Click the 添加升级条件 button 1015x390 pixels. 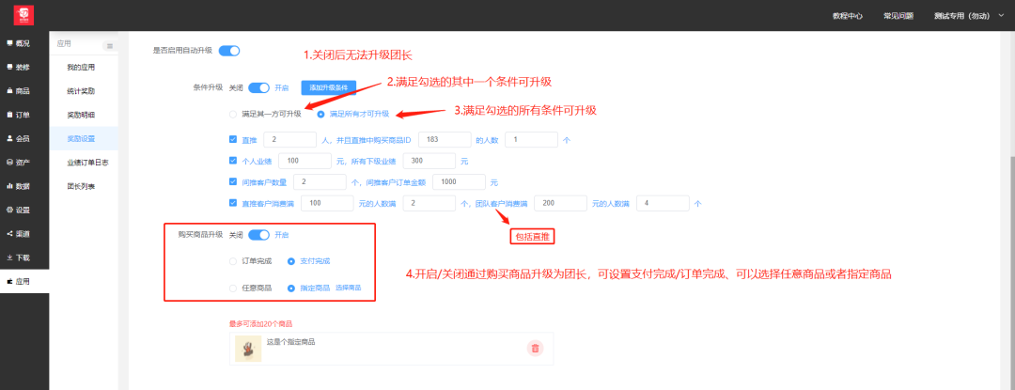click(x=328, y=87)
